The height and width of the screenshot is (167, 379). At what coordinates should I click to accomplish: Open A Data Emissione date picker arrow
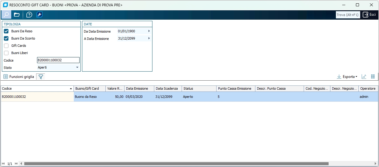[x=149, y=38]
